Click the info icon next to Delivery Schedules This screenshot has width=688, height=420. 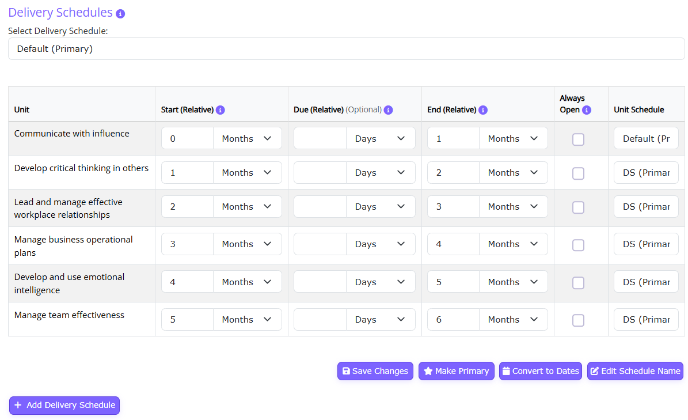click(120, 14)
